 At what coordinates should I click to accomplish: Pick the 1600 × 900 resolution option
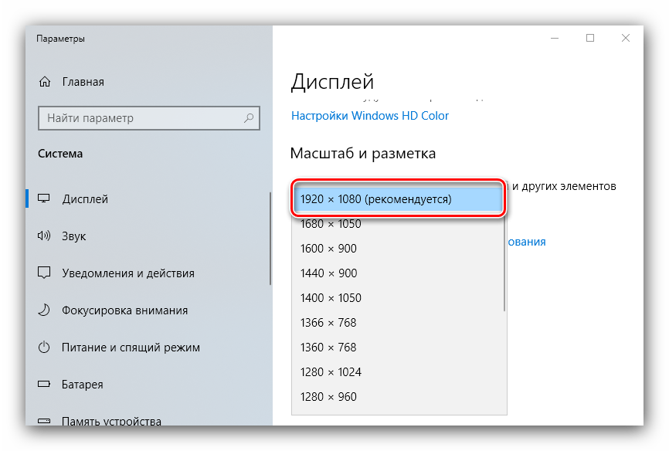[x=328, y=249]
